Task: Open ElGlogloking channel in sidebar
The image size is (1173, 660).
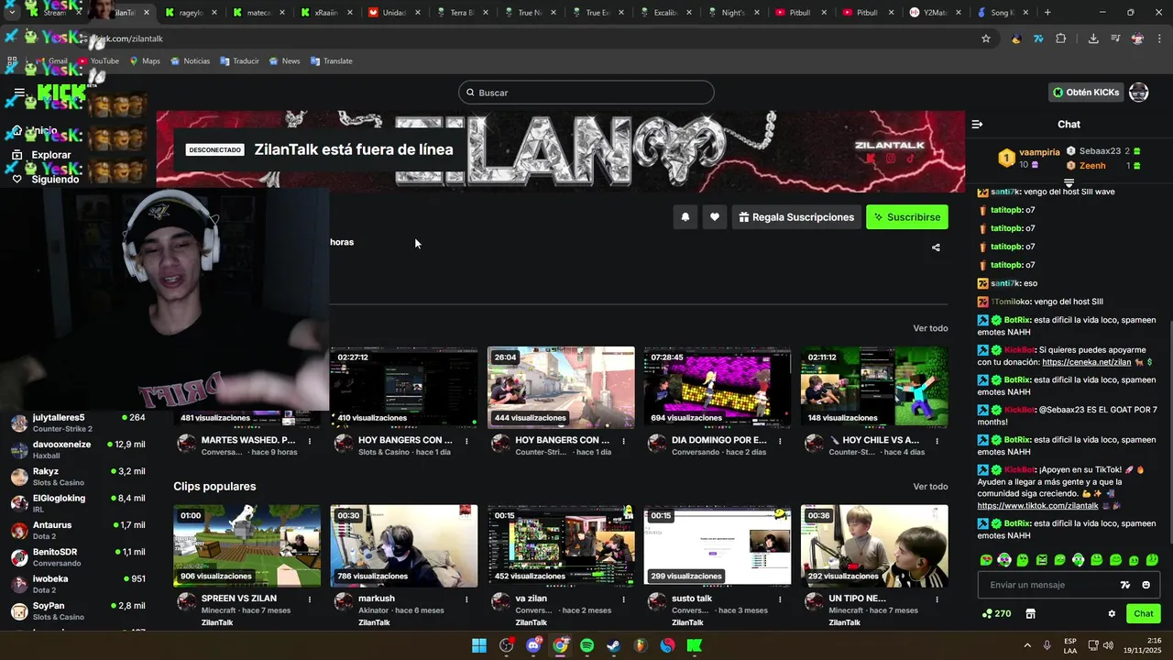Action: [x=78, y=503]
